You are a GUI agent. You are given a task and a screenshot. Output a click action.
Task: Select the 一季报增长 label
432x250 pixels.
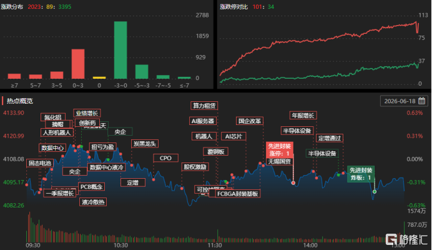click(x=60, y=193)
